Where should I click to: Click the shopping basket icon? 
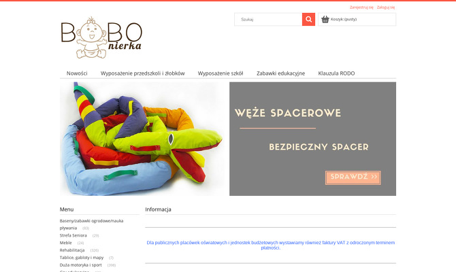pyautogui.click(x=325, y=19)
